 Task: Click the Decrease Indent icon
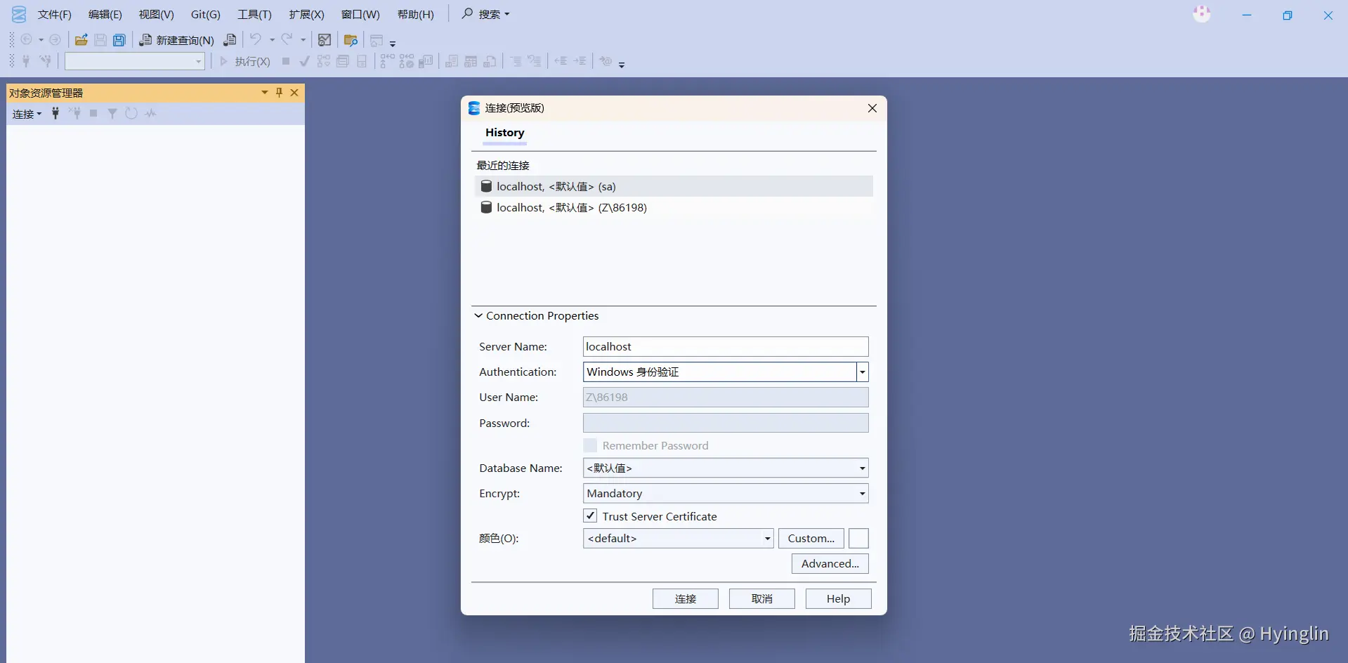pyautogui.click(x=561, y=61)
